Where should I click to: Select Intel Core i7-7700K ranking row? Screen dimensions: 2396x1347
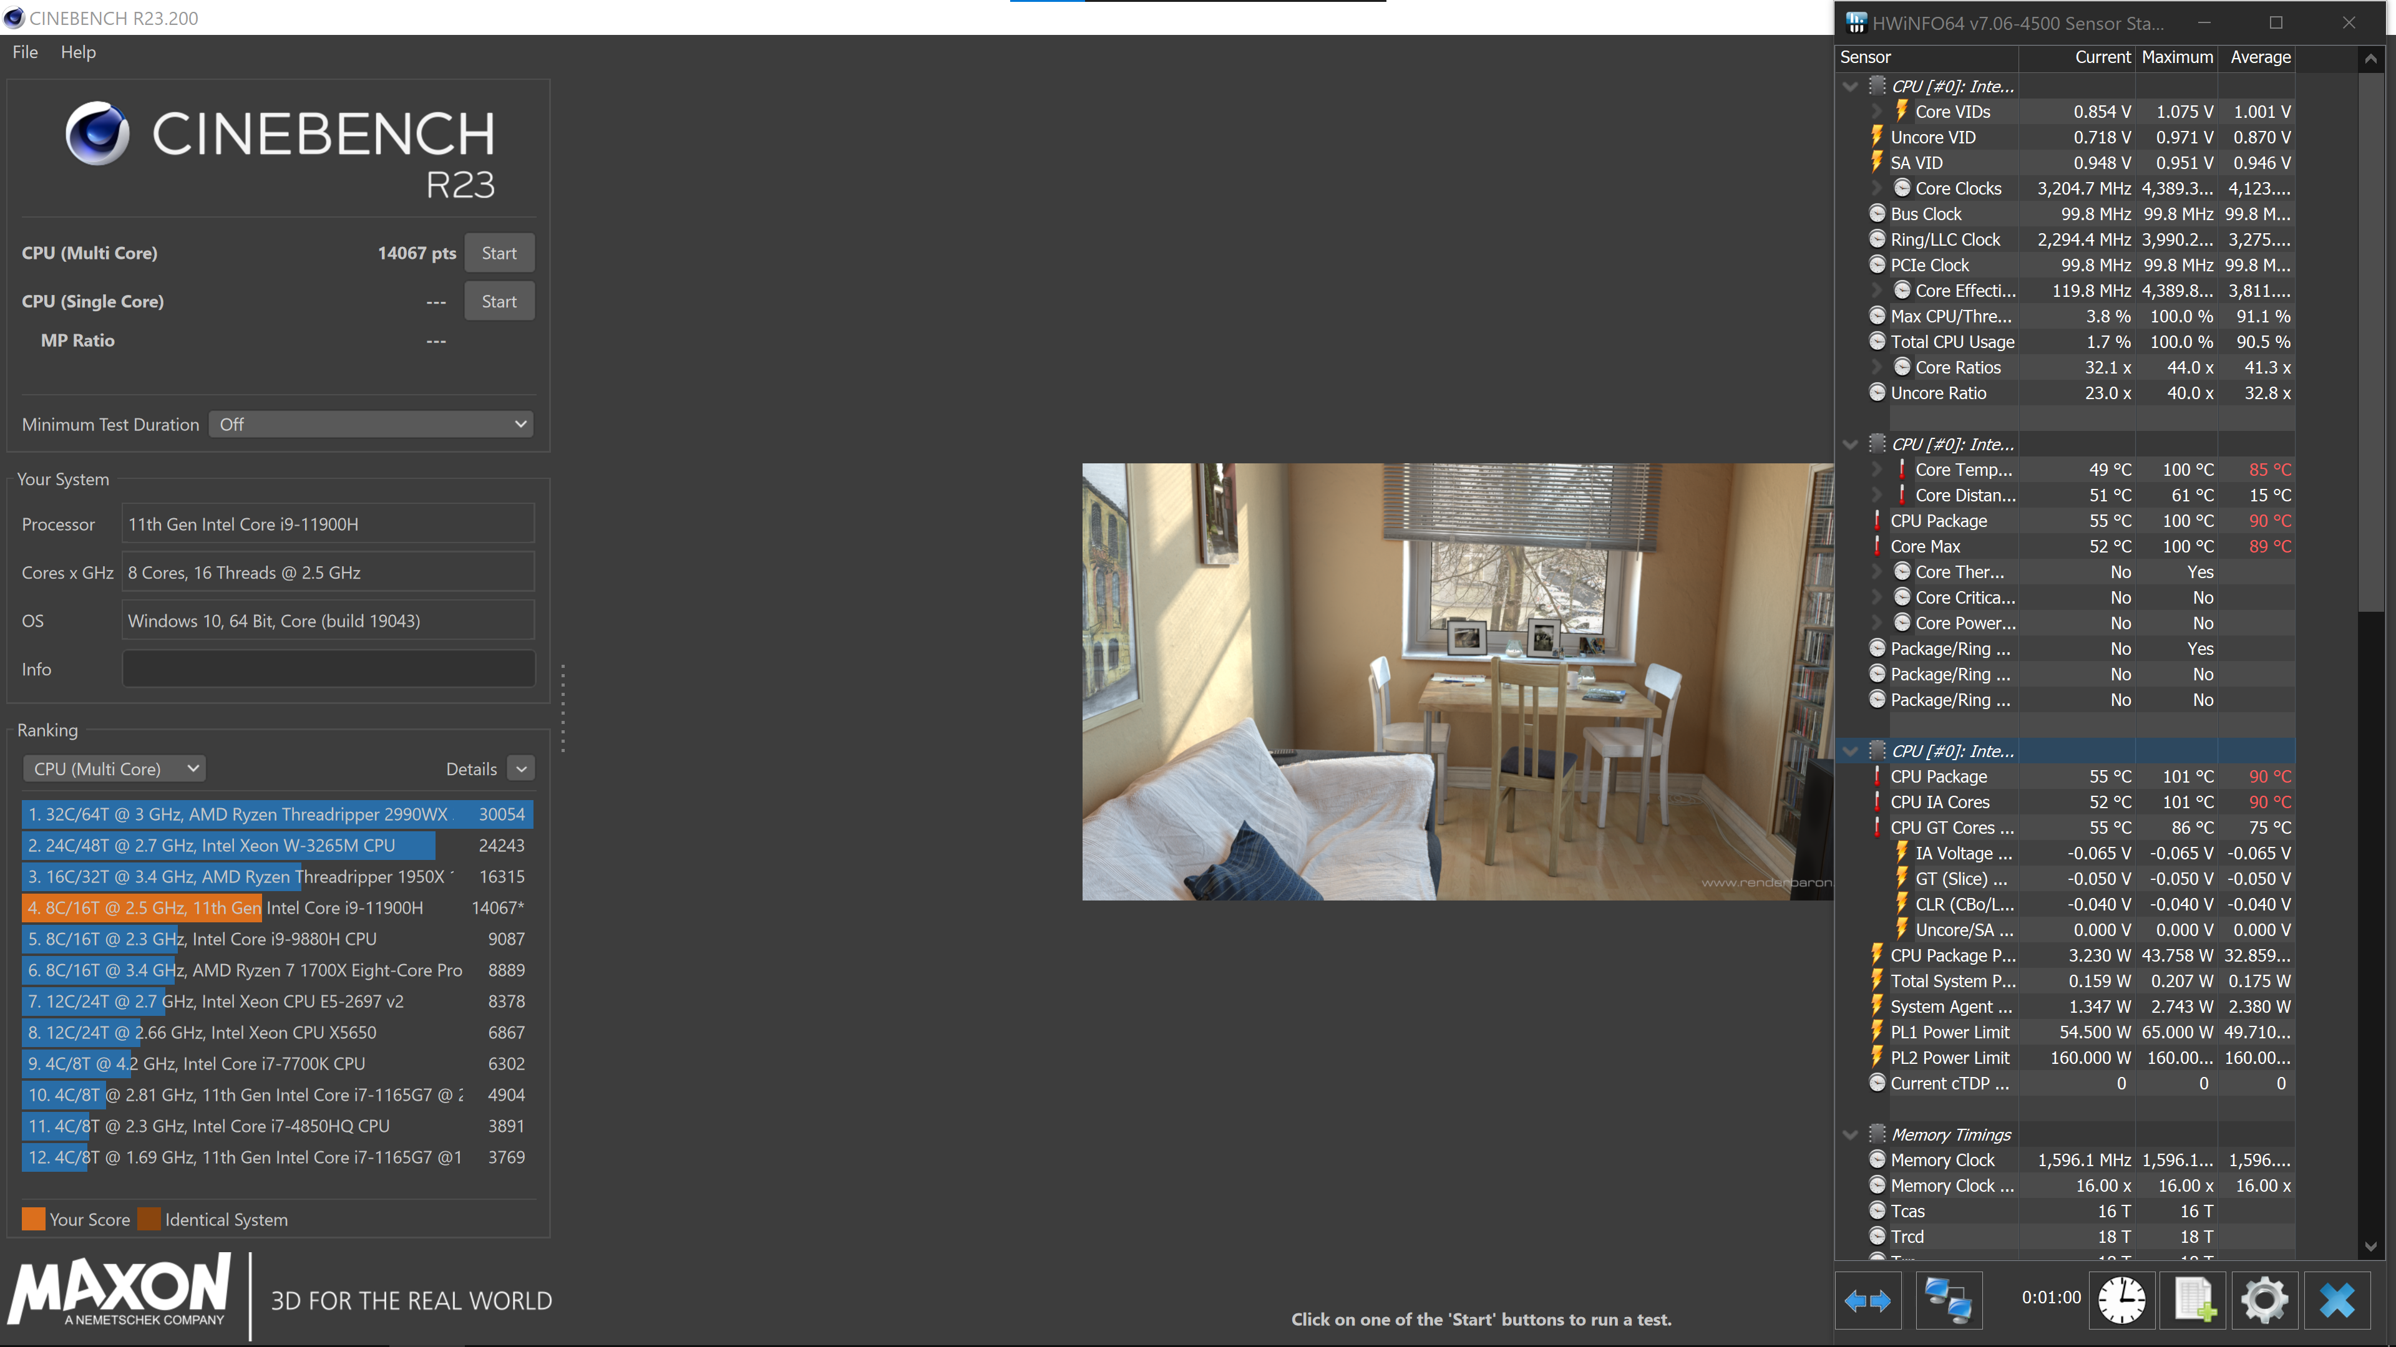pyautogui.click(x=277, y=1063)
